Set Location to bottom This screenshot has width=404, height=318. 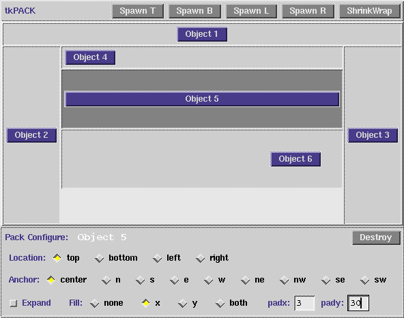point(116,258)
